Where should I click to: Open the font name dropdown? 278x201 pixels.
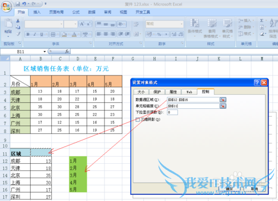point(61,24)
